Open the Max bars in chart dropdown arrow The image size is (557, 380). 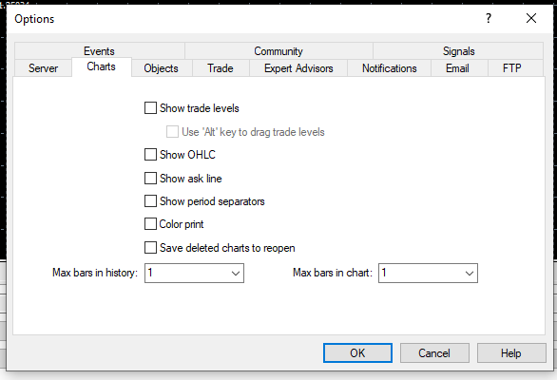(469, 273)
